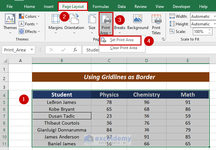
Task: Select the Kobe Bryant cell
Action: 62,109
